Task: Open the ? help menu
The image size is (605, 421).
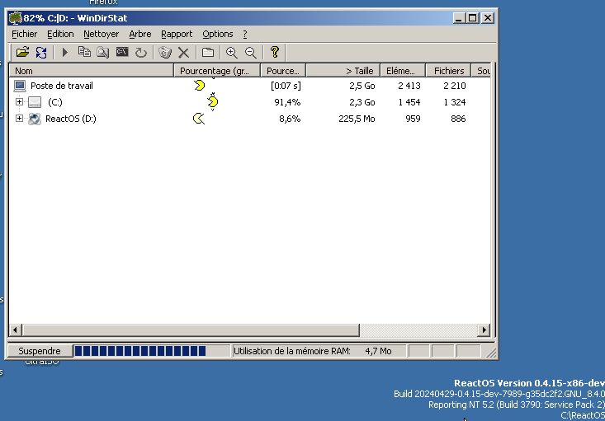Action: [x=245, y=34]
